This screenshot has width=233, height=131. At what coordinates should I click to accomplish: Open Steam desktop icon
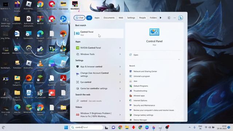pos(40,50)
